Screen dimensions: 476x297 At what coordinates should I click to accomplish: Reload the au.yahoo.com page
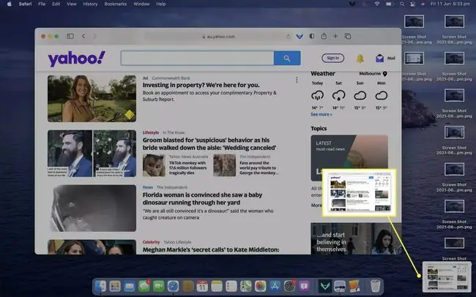[x=288, y=37]
